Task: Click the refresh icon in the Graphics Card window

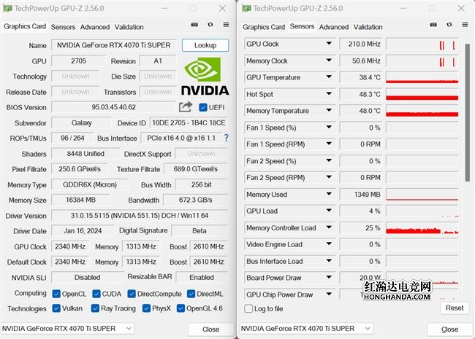Action: (x=210, y=25)
